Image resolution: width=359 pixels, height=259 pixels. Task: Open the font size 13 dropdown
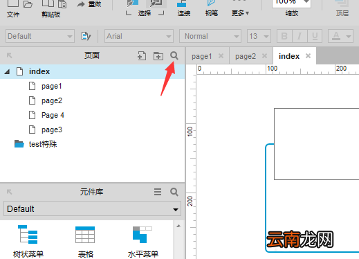pos(259,36)
